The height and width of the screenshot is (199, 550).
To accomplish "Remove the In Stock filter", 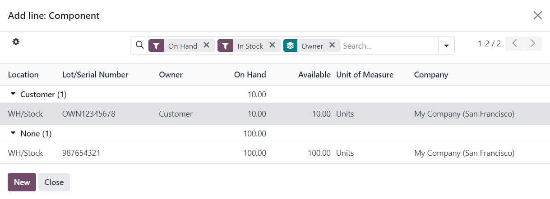I will click(272, 45).
